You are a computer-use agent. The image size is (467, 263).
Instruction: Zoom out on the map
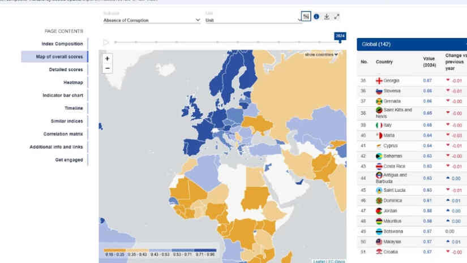(x=107, y=68)
